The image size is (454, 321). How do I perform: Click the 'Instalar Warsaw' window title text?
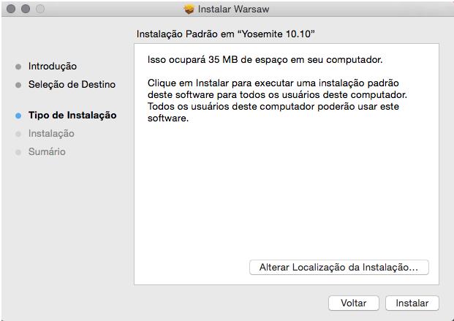click(x=234, y=10)
